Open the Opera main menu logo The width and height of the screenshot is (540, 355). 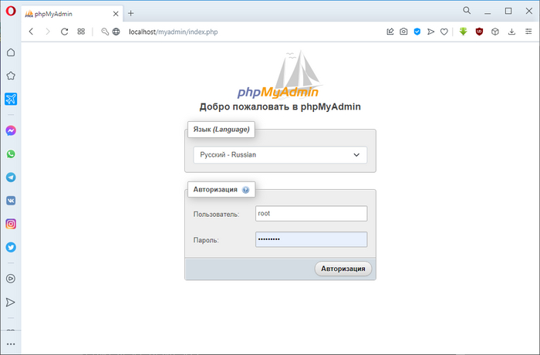pos(11,11)
